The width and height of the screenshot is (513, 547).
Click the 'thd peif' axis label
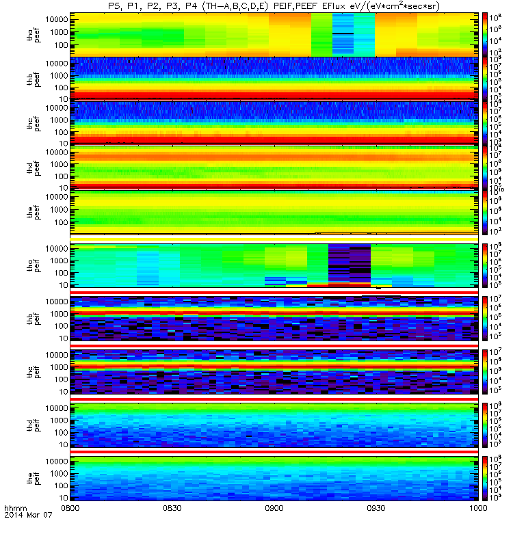pos(34,425)
